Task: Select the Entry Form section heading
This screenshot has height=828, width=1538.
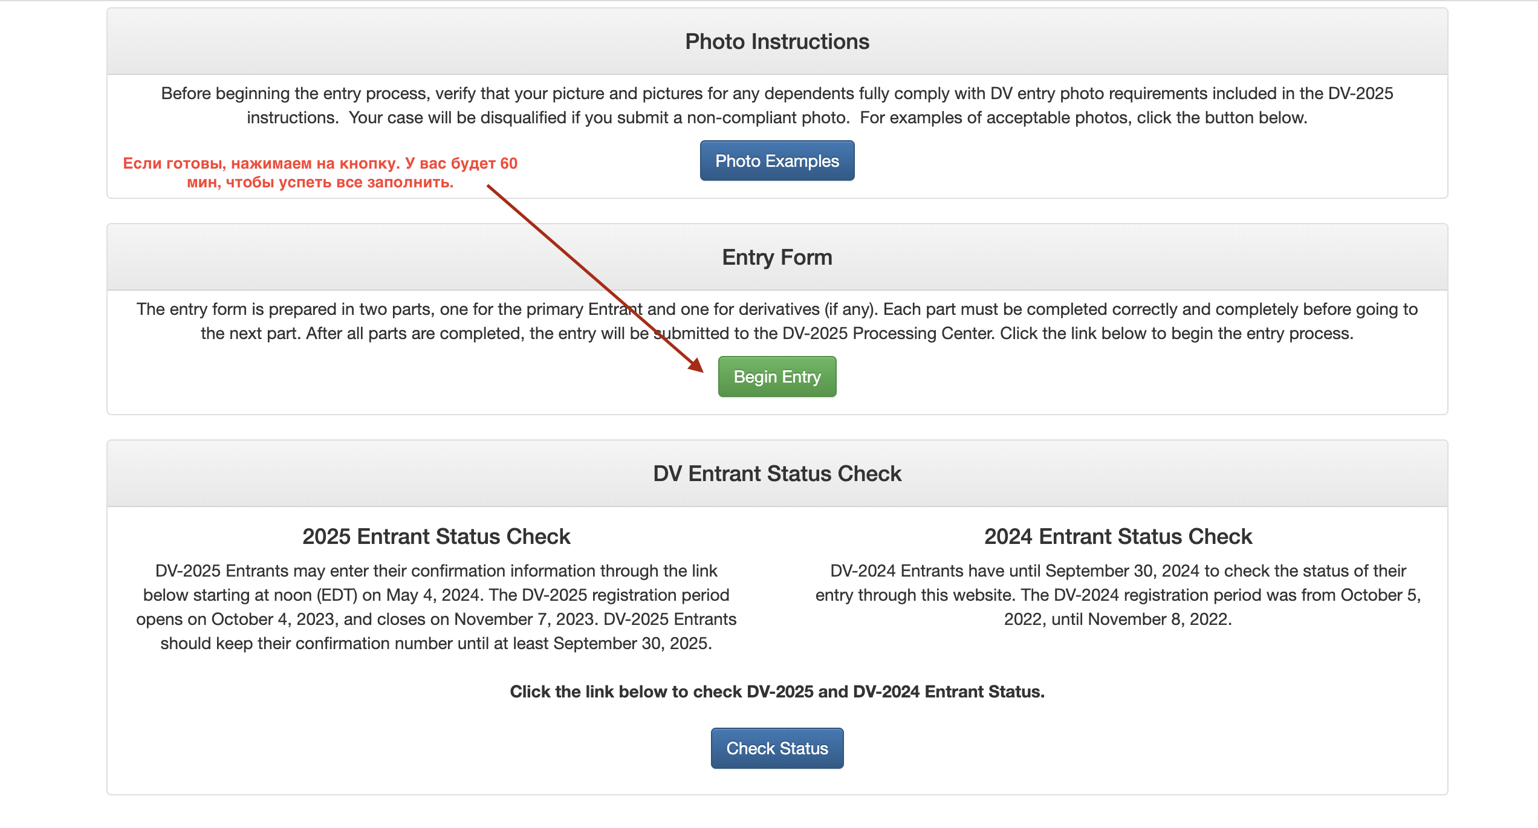Action: click(777, 257)
